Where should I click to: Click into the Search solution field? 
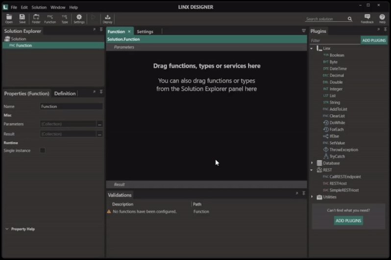(x=326, y=19)
